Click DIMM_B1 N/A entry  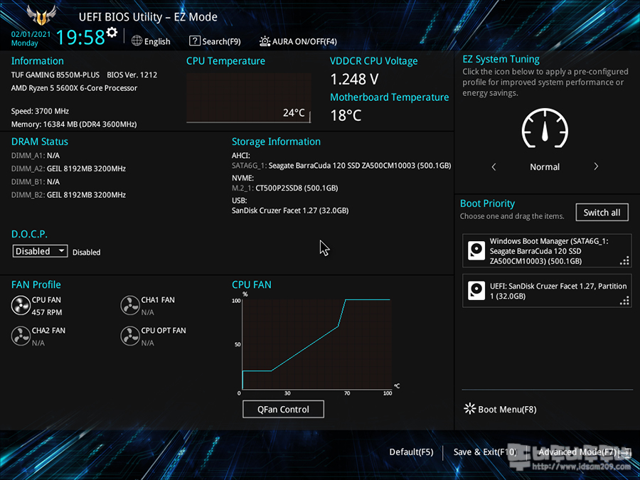click(x=36, y=181)
